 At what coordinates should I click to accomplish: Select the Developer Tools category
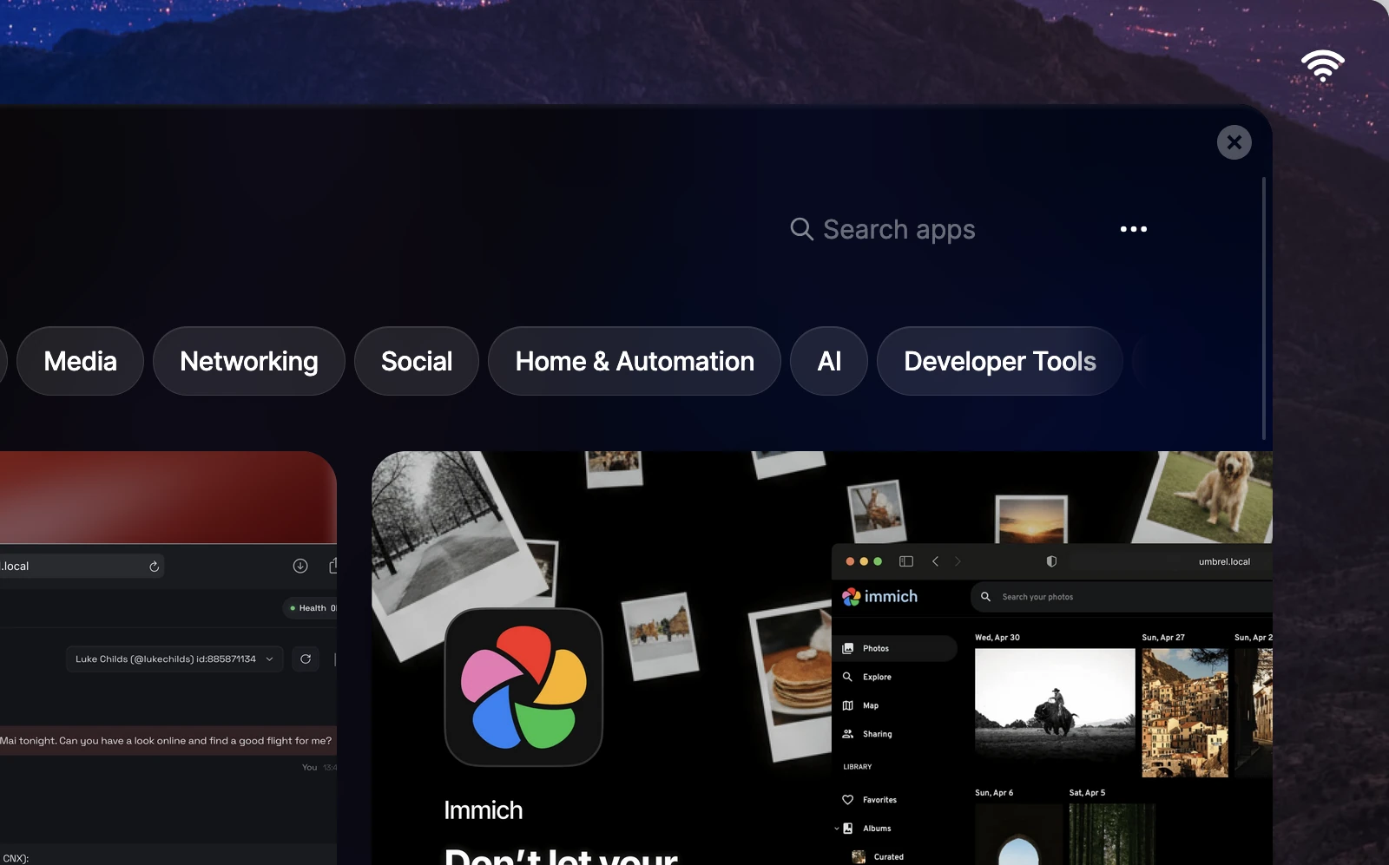[x=999, y=361]
